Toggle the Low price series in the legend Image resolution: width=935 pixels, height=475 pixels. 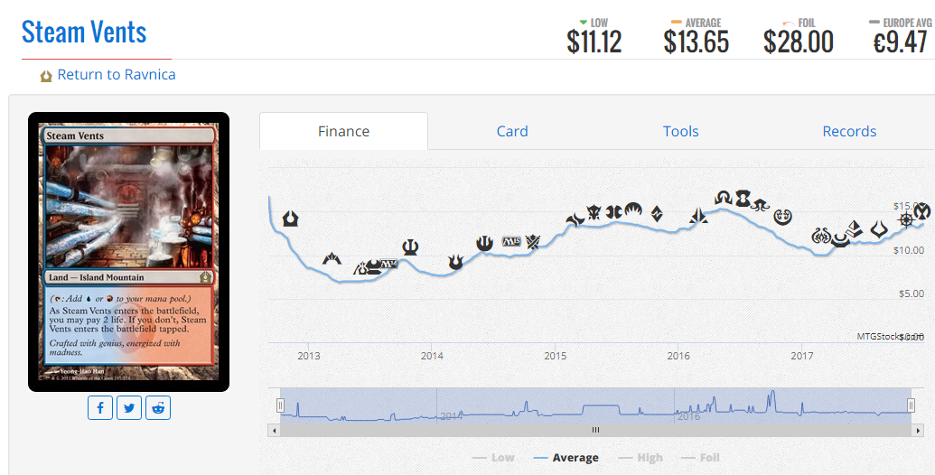point(493,458)
